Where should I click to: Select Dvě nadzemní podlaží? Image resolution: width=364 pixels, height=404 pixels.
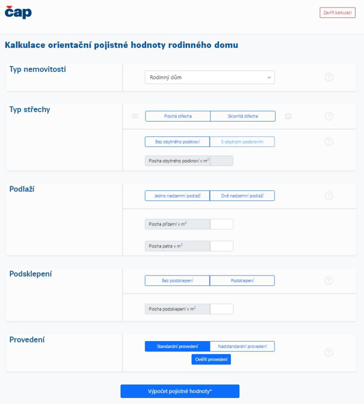242,195
